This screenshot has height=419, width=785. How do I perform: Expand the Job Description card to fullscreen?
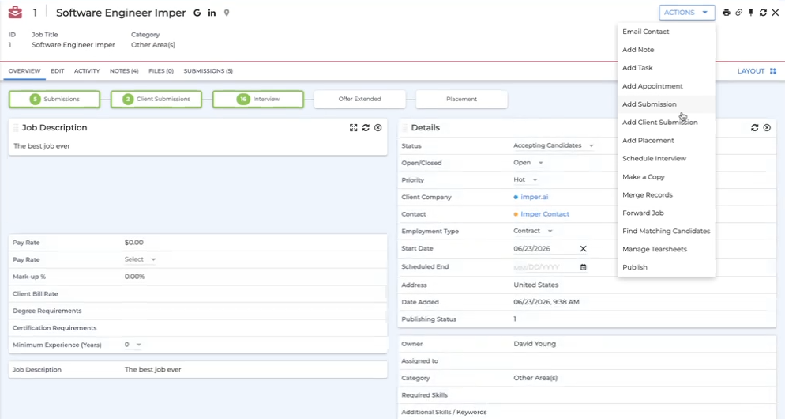tap(354, 128)
